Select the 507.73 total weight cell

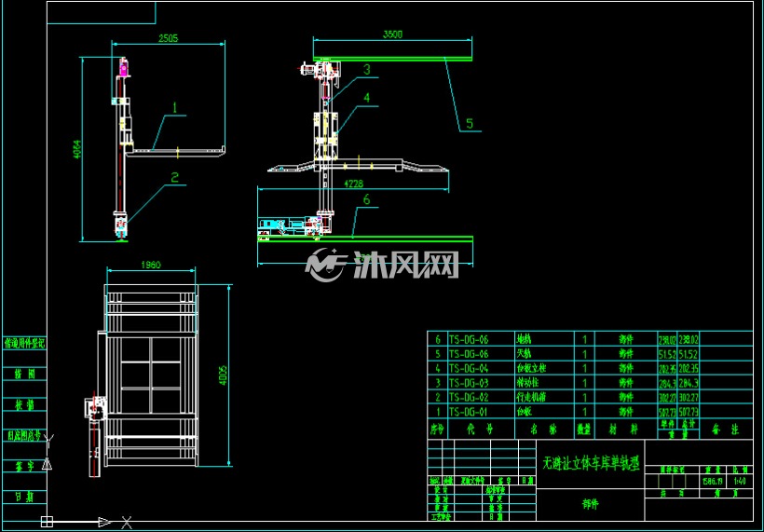[x=689, y=412]
